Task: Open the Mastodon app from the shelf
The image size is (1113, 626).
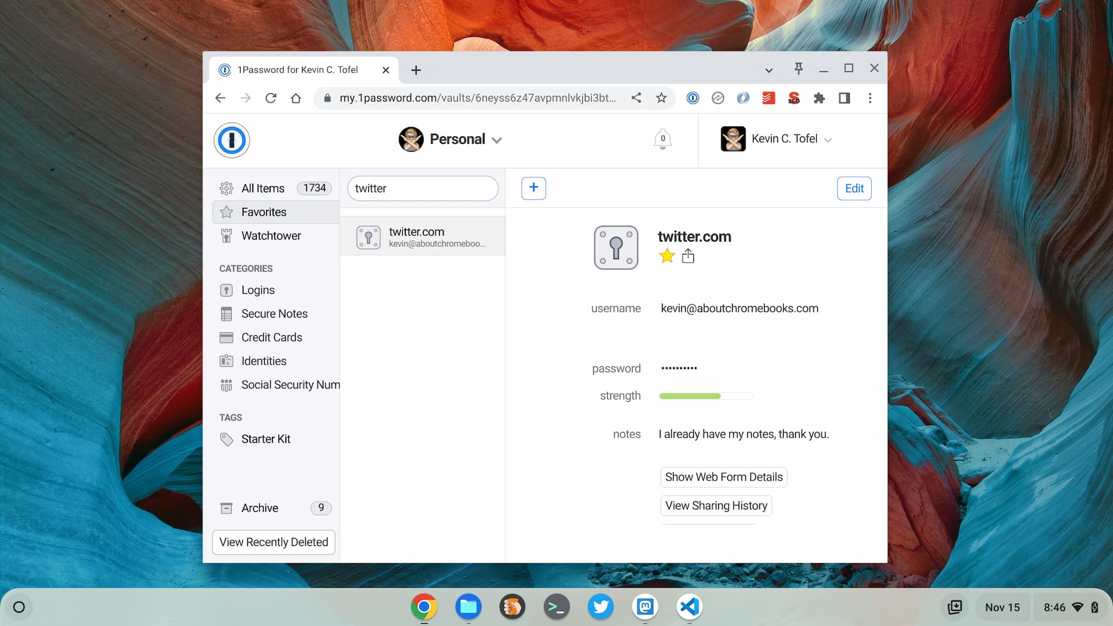Action: 645,607
